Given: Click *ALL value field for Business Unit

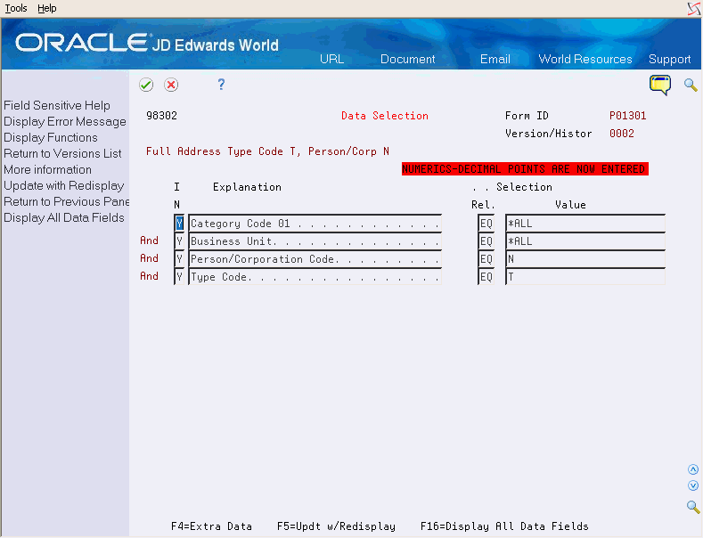Looking at the screenshot, I should [585, 241].
